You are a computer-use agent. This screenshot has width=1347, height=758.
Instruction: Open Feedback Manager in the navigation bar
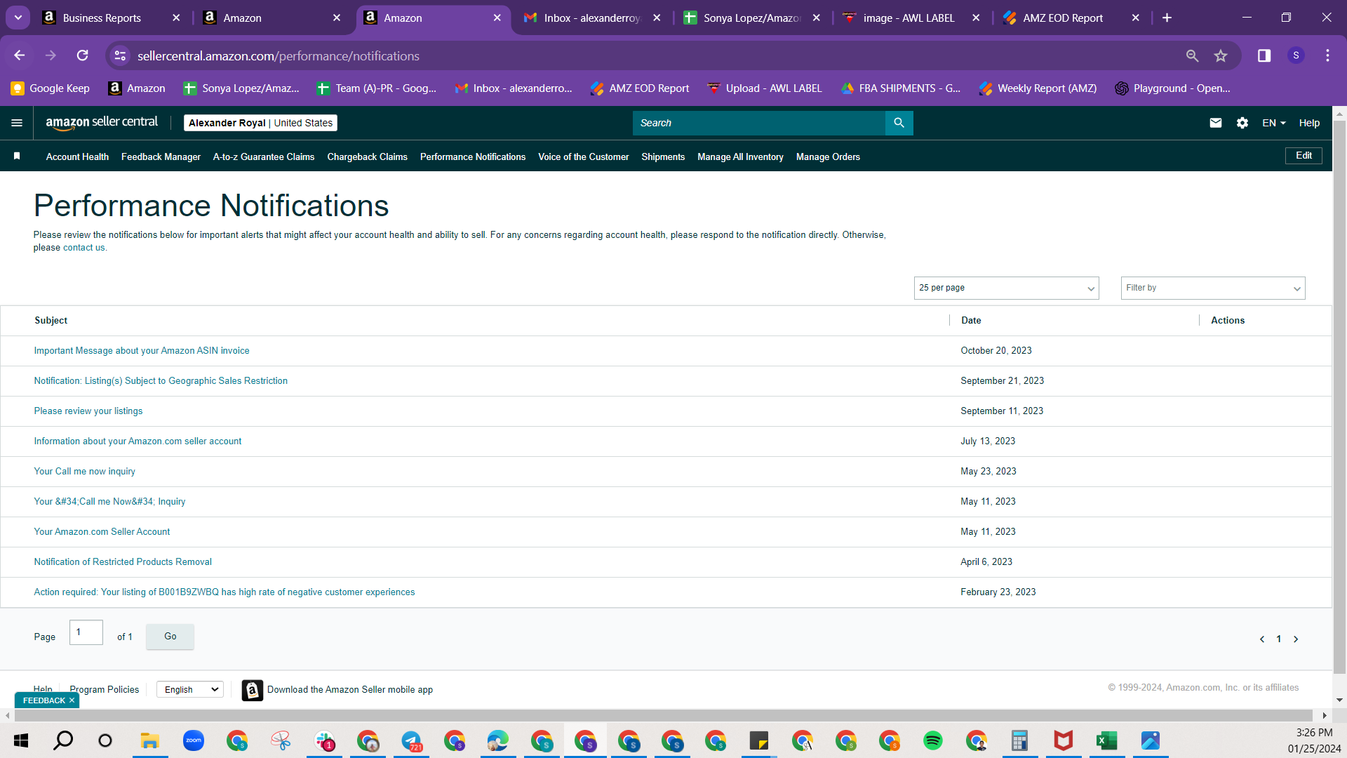[x=161, y=157]
